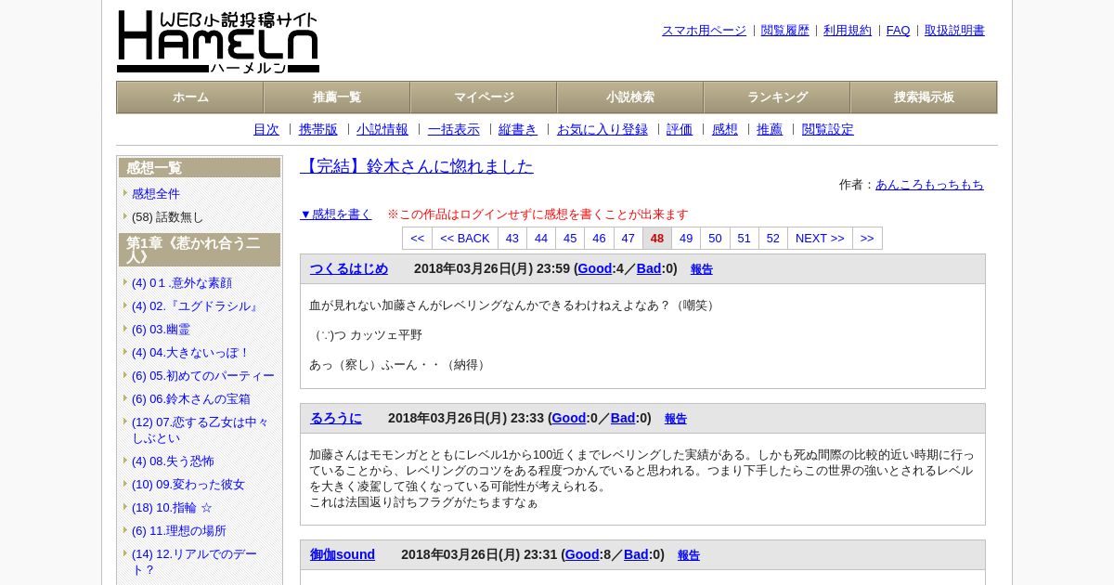
Task: Go to comment page 45
Action: click(570, 239)
